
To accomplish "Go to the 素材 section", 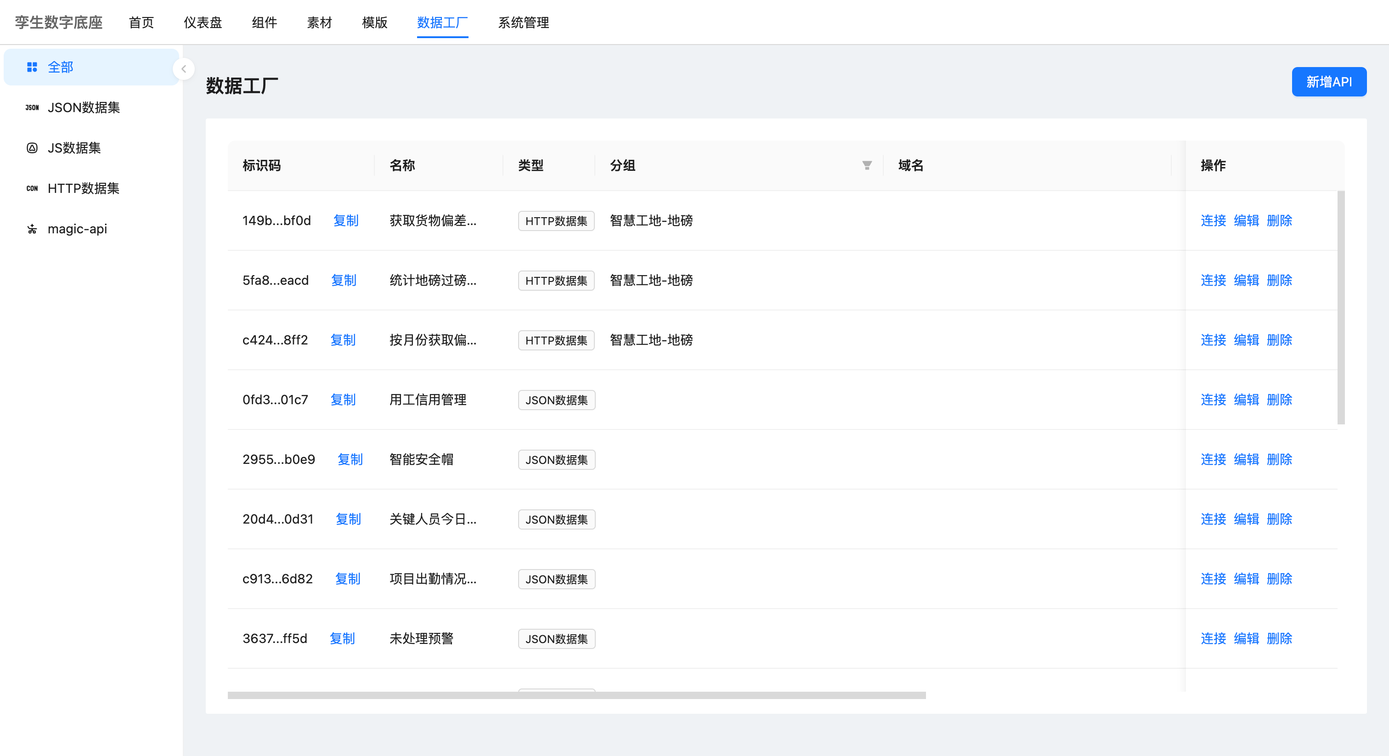I will pos(319,22).
